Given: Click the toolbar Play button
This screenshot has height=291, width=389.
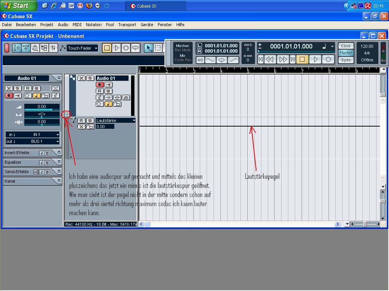Looking at the screenshot, I should point(116,48).
